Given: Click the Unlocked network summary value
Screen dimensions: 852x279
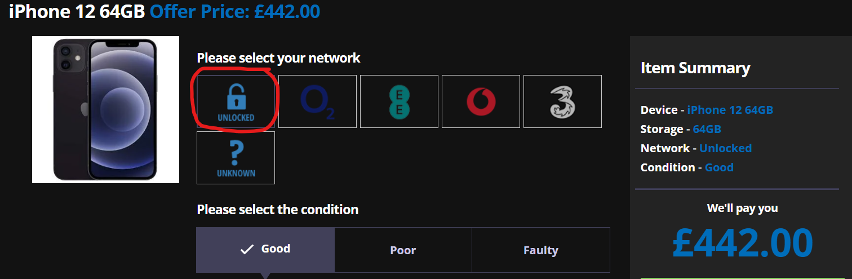Looking at the screenshot, I should click(x=725, y=148).
